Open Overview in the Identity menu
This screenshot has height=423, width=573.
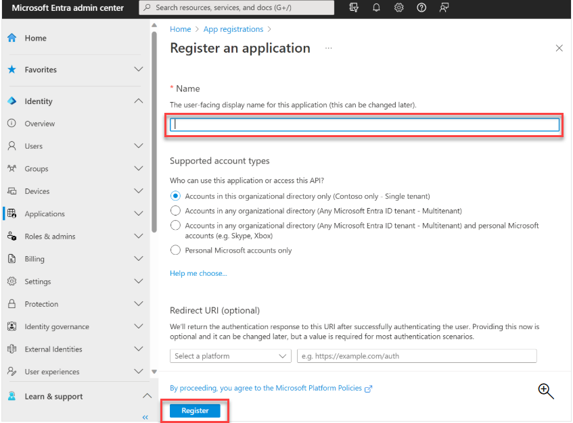tap(40, 124)
